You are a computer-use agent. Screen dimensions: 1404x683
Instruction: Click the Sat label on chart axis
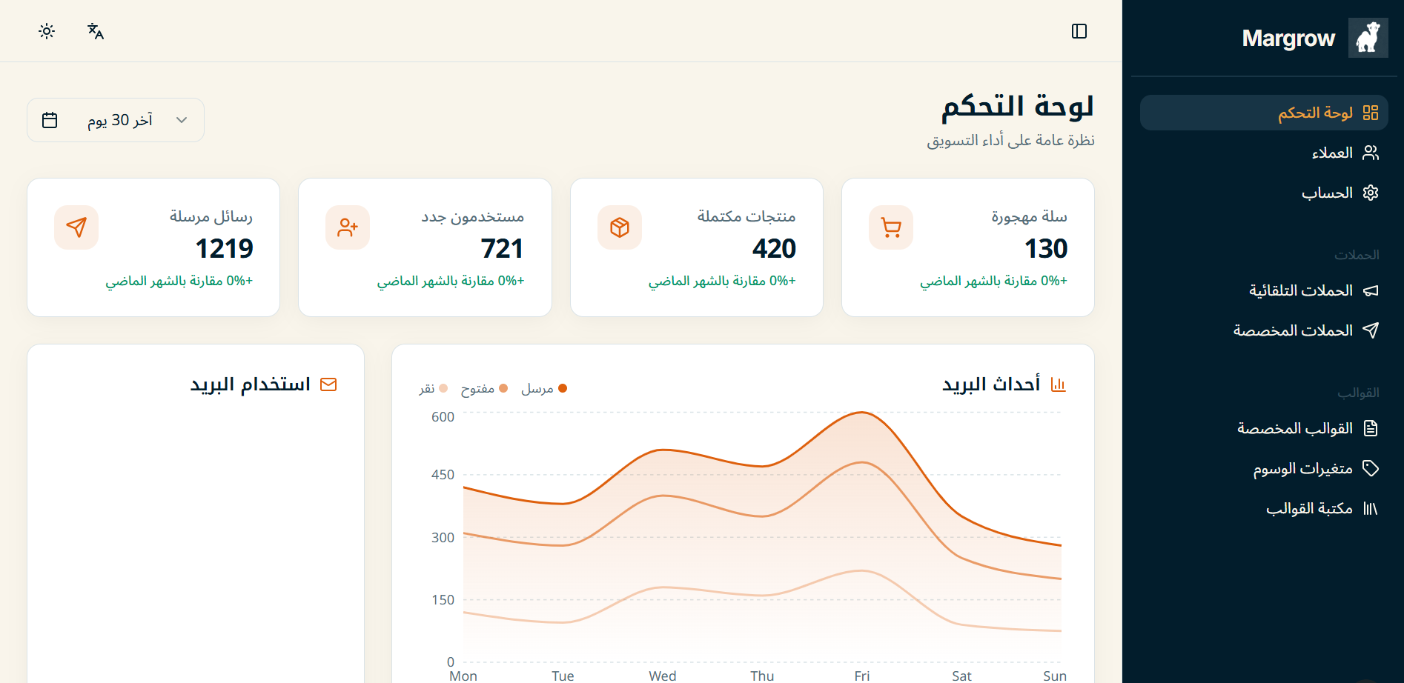click(x=961, y=676)
